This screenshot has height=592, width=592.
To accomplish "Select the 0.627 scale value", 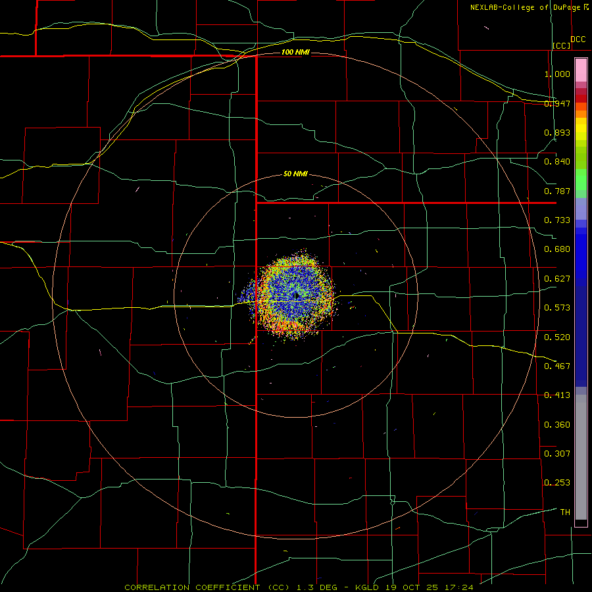I will [x=557, y=279].
